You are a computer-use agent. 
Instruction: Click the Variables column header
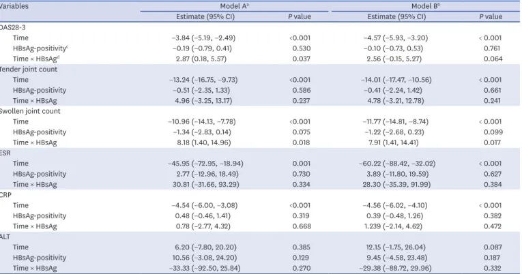(x=14, y=6)
